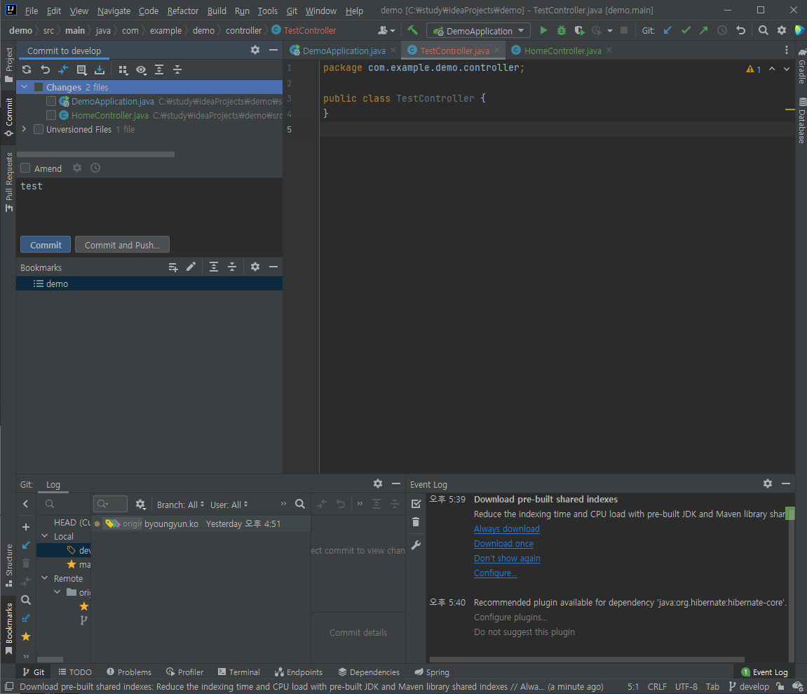Image resolution: width=807 pixels, height=694 pixels.
Task: Tick the Unversioned Files checkbox
Action: tap(39, 130)
